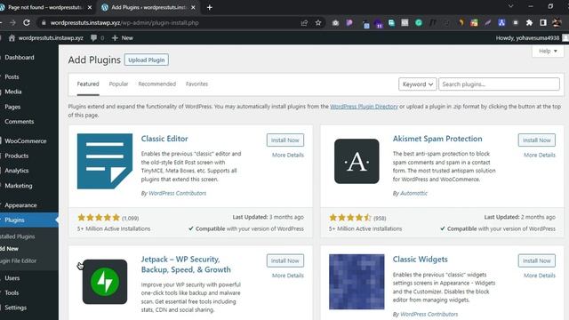This screenshot has width=569, height=320.
Task: Open the tab search chevron in the title bar
Action: click(x=510, y=6)
